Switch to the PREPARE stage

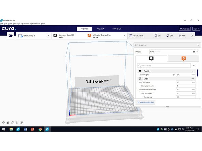pyautogui.click(x=84, y=29)
